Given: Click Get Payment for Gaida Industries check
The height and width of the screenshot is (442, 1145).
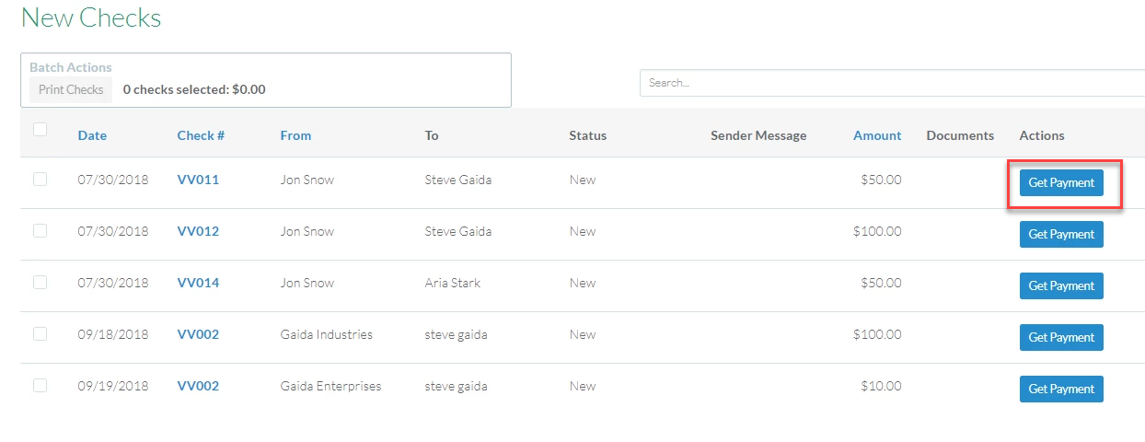Looking at the screenshot, I should click(1061, 337).
